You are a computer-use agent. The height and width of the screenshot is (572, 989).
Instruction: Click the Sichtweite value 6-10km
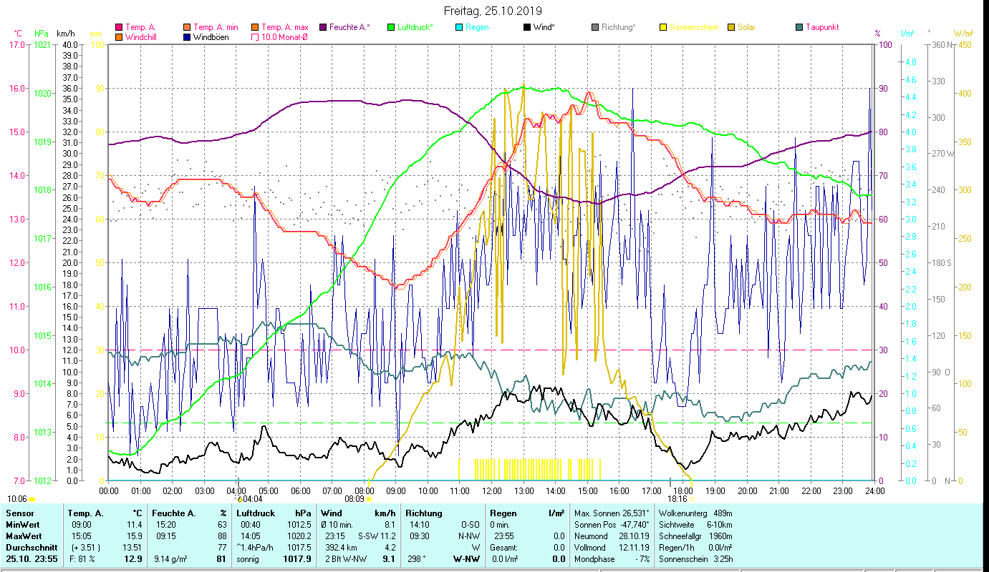point(720,524)
